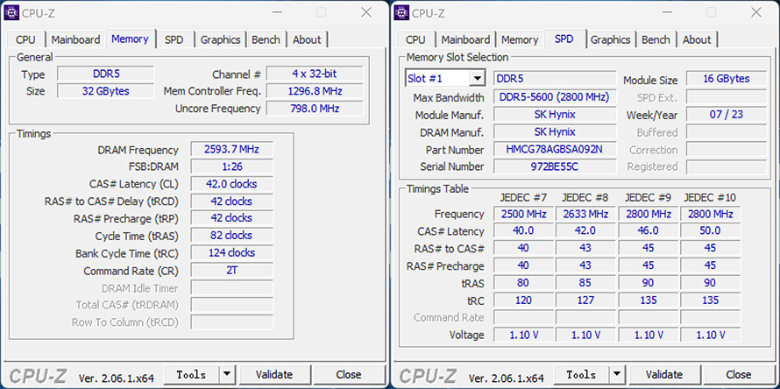Click Close button in right CPU-Z window
The width and height of the screenshot is (780, 389).
tap(739, 374)
